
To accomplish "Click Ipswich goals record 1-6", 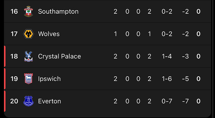I will point(167,79).
